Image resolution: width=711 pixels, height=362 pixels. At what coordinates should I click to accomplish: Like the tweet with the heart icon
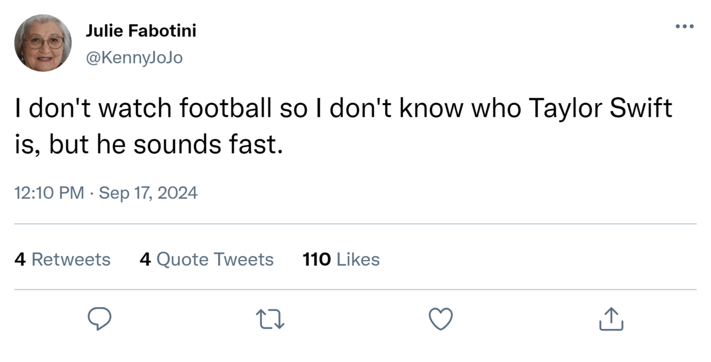(x=440, y=318)
